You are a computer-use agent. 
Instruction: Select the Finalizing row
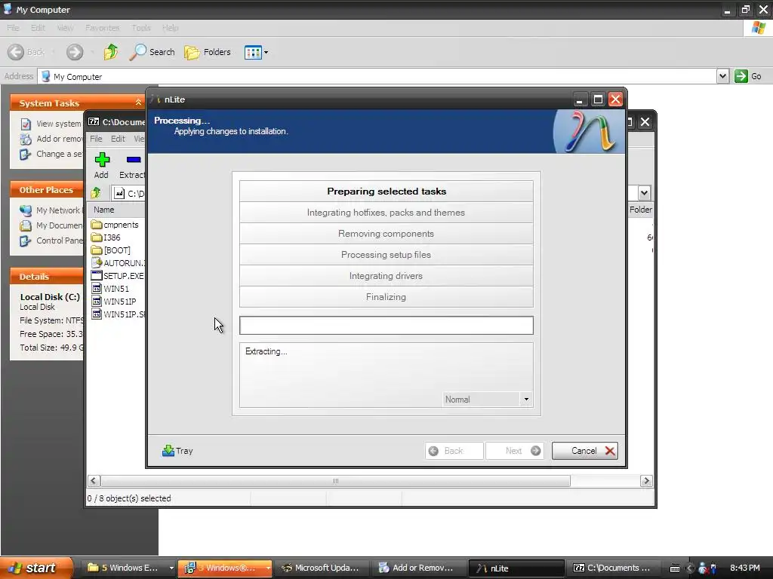click(386, 297)
